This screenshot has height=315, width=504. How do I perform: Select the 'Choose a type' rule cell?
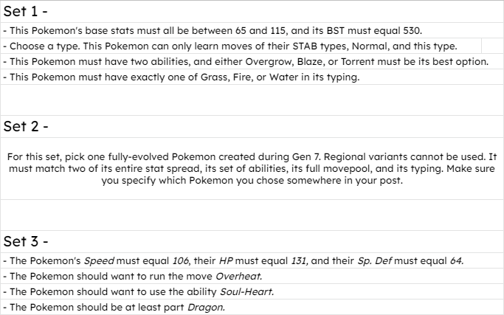click(241, 46)
